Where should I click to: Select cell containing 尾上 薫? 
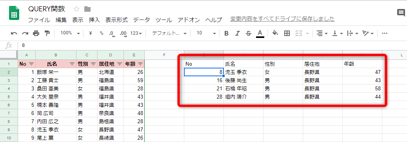click(56, 138)
